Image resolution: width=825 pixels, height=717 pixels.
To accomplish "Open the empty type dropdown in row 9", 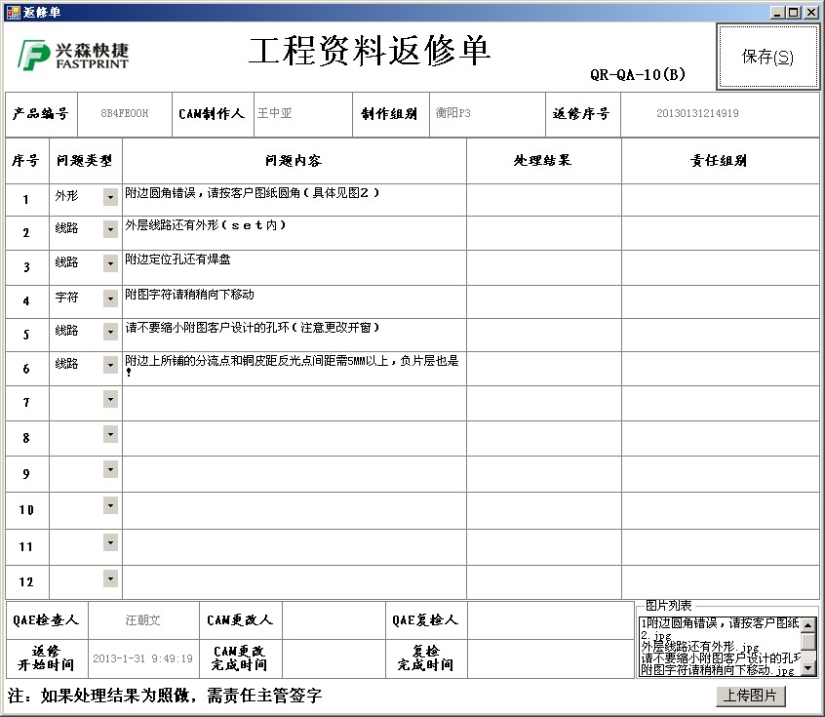I will 110,469.
